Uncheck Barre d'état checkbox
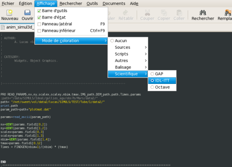Image resolution: width=232 pixels, height=167 pixels. pyautogui.click(x=39, y=17)
